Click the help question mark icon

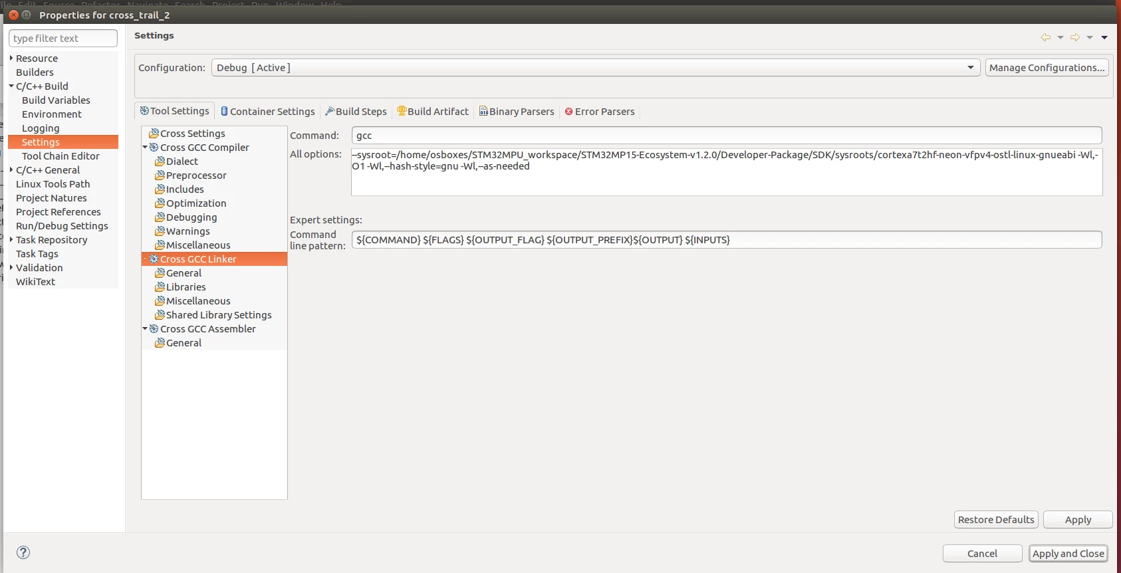23,552
